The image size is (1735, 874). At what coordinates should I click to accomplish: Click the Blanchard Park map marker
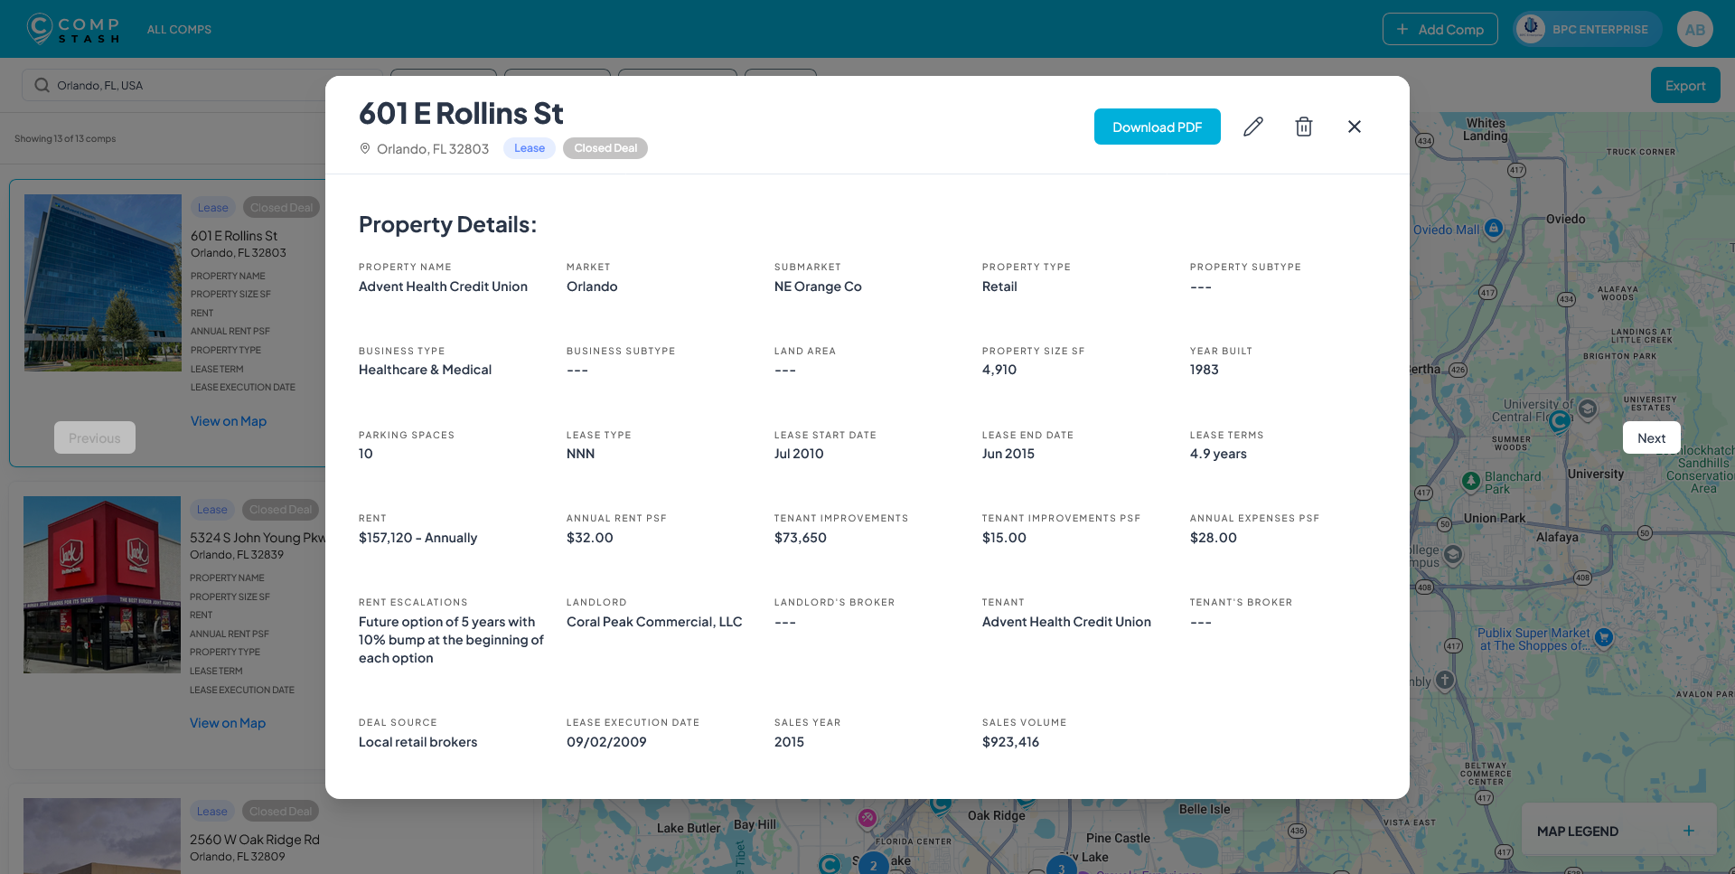click(x=1471, y=480)
